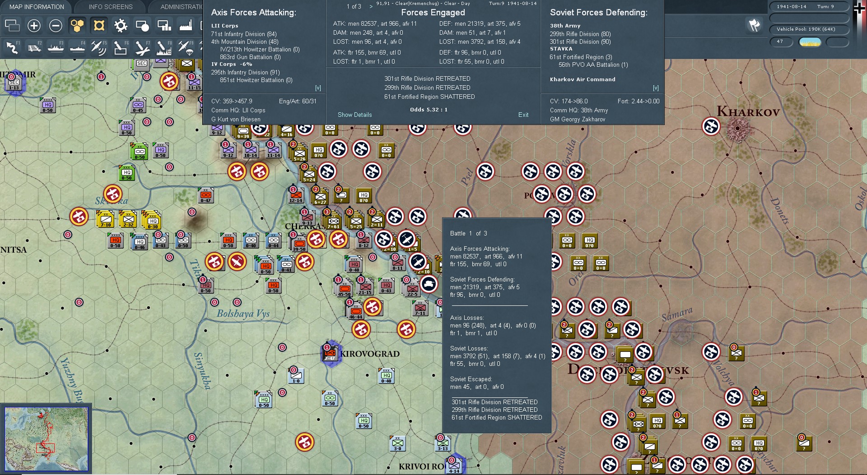Click the zoom out map button
The height and width of the screenshot is (475, 867).
pyautogui.click(x=56, y=26)
